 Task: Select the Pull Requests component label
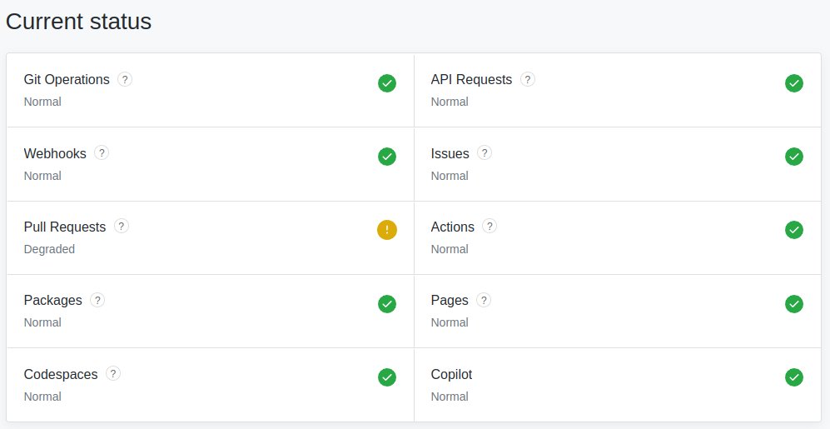click(x=65, y=227)
